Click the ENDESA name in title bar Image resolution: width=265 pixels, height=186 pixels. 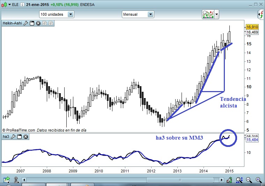87,5
